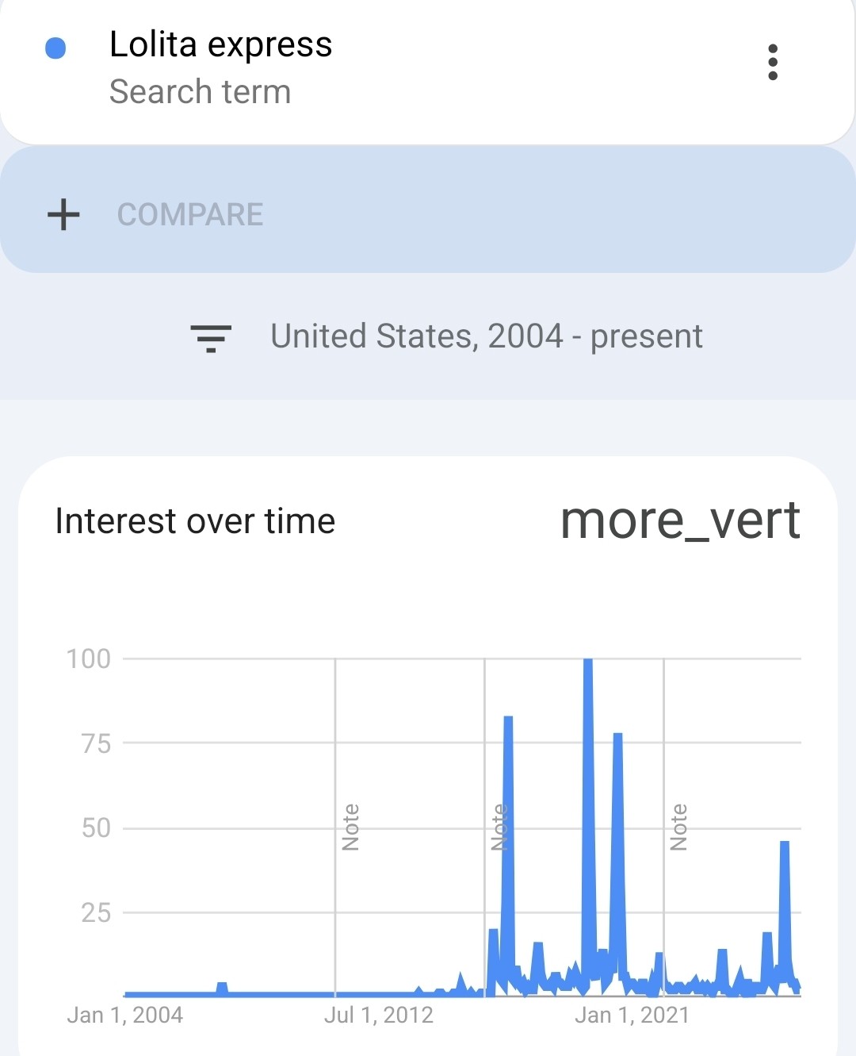Open the three-dot menu for the search term
The height and width of the screenshot is (1056, 856).
[x=773, y=62]
